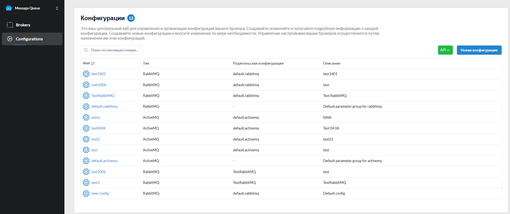Click the 'test21' description cell
Image resolution: width=510 pixels, height=214 pixels.
[328, 139]
